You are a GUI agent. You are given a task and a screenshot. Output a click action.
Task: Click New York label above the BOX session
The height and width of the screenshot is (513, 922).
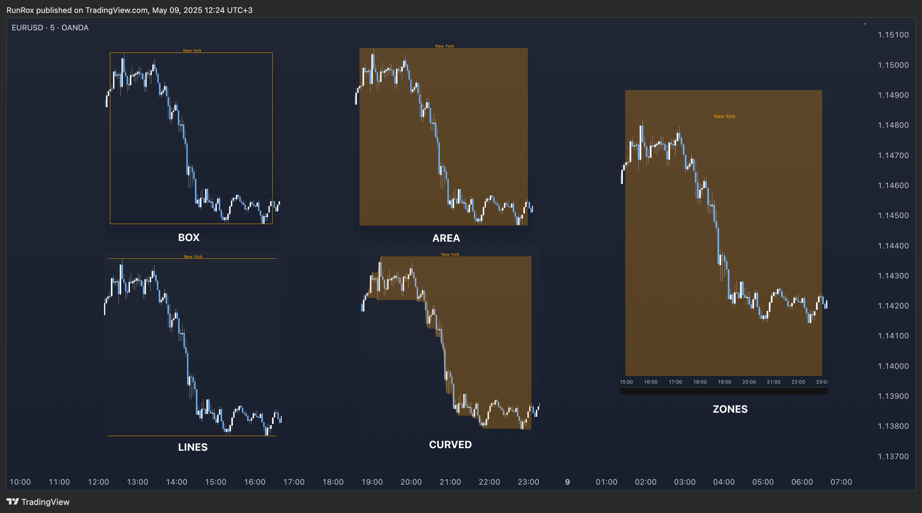[x=192, y=50]
